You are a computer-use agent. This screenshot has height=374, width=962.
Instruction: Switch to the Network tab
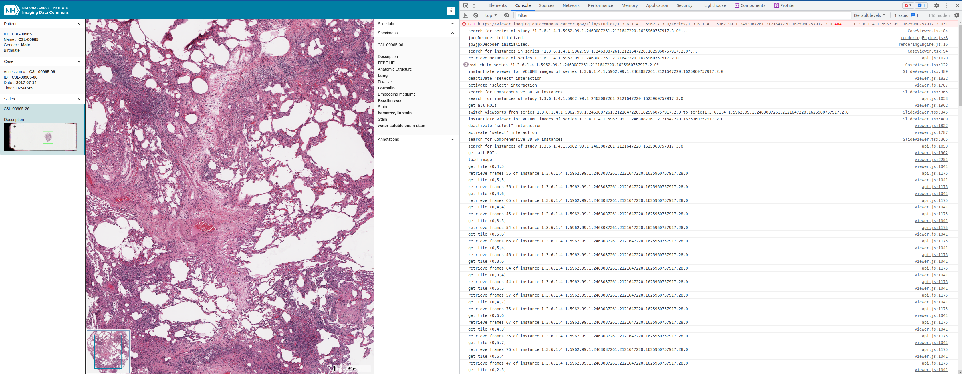click(571, 6)
